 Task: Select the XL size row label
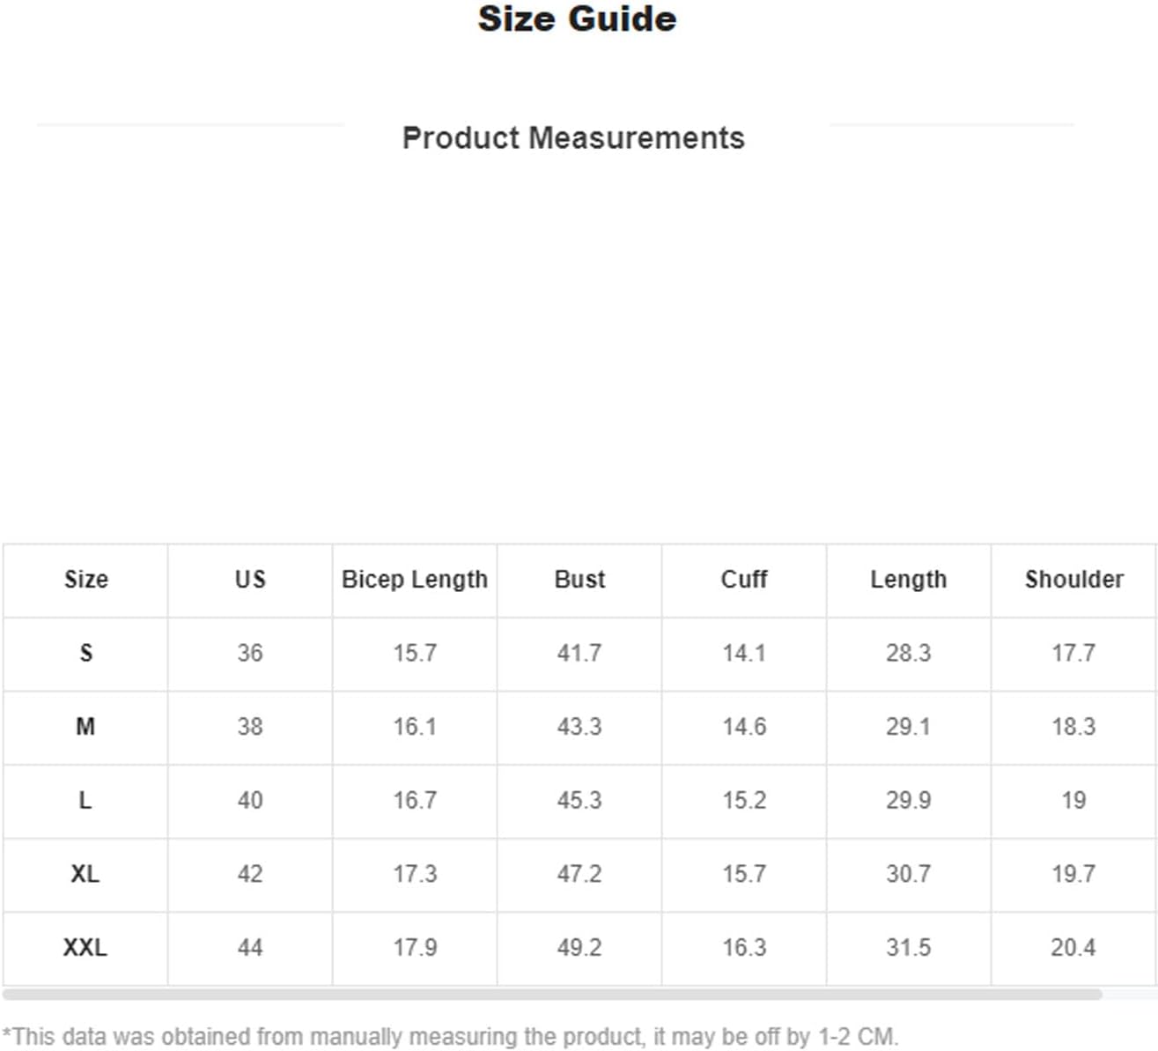(85, 874)
